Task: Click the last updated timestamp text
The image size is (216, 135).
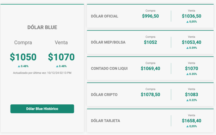Action: tap(42, 73)
